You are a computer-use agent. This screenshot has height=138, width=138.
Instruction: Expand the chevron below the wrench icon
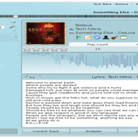(x=15, y=31)
